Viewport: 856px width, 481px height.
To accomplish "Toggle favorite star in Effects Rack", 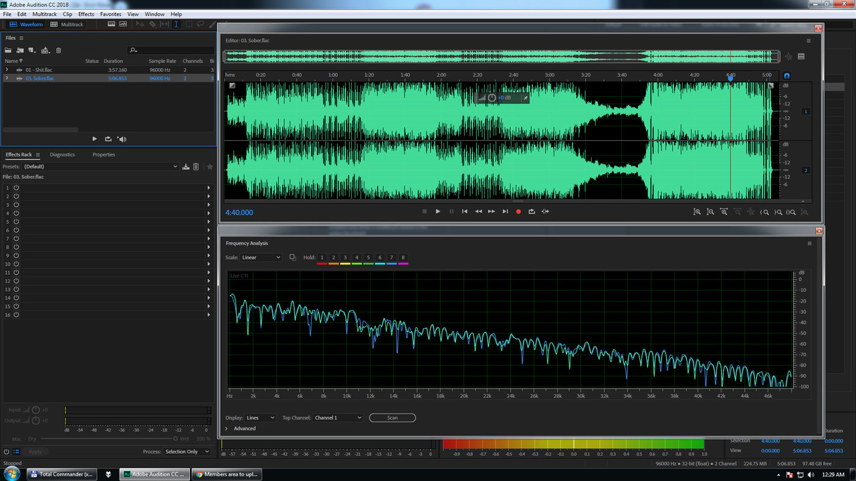I will pyautogui.click(x=210, y=166).
